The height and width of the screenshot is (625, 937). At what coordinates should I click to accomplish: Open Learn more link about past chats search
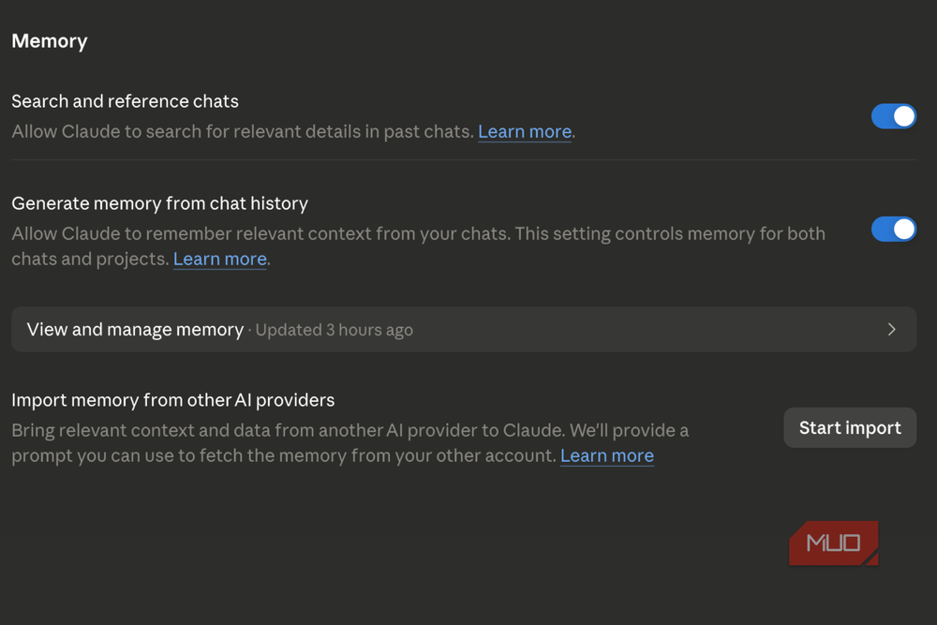(525, 131)
